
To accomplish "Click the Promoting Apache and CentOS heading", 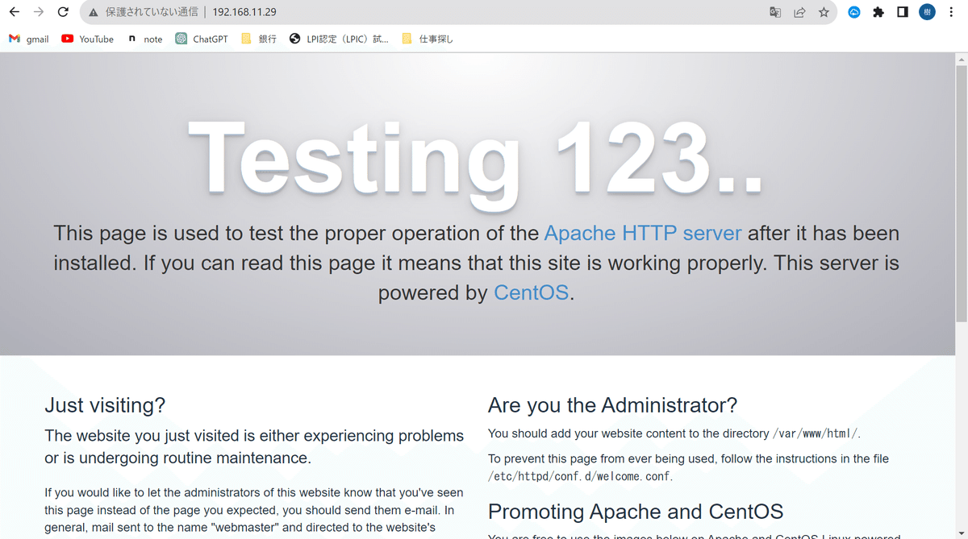I will [x=636, y=512].
